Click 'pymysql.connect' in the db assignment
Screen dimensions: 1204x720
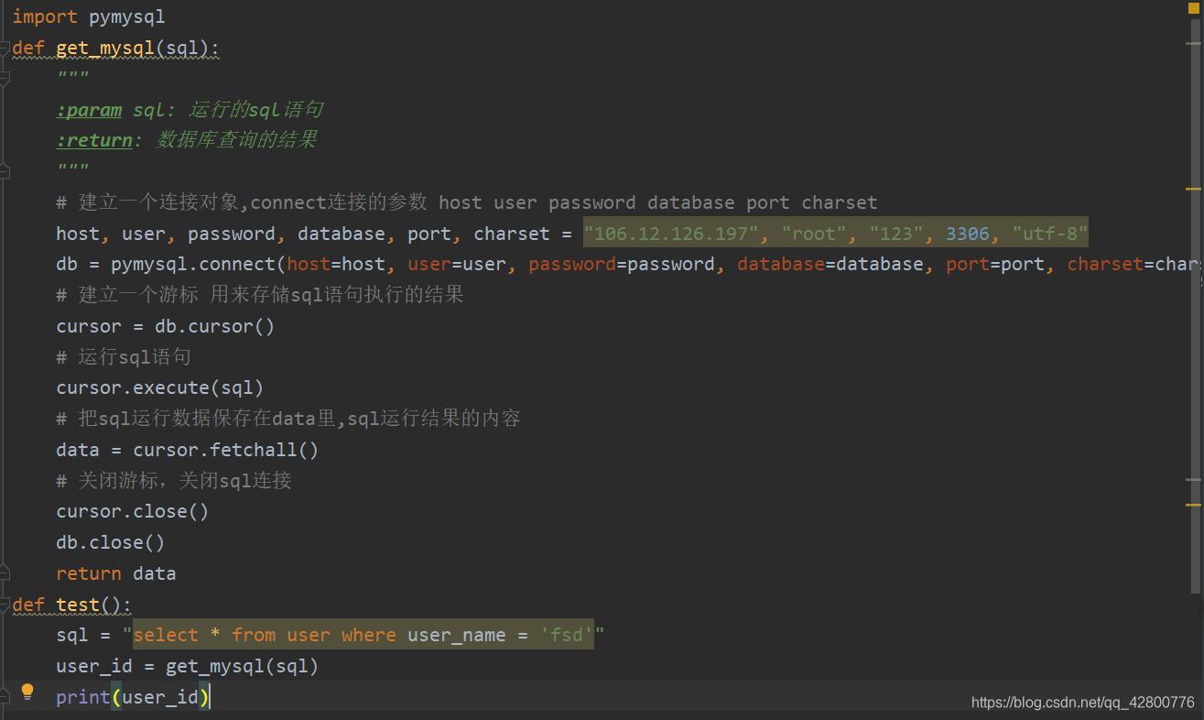tap(193, 265)
